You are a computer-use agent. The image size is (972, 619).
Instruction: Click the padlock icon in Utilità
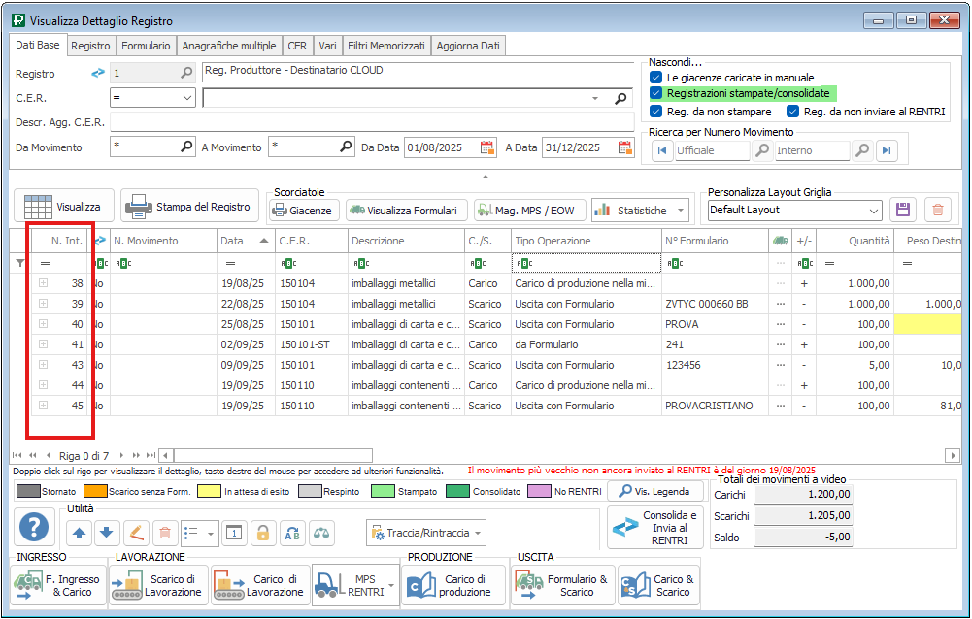[x=261, y=532]
